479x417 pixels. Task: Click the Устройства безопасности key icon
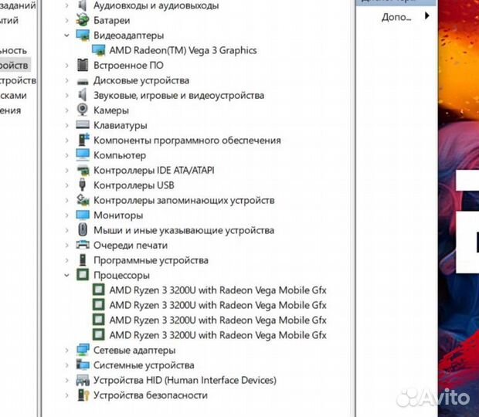click(x=83, y=395)
